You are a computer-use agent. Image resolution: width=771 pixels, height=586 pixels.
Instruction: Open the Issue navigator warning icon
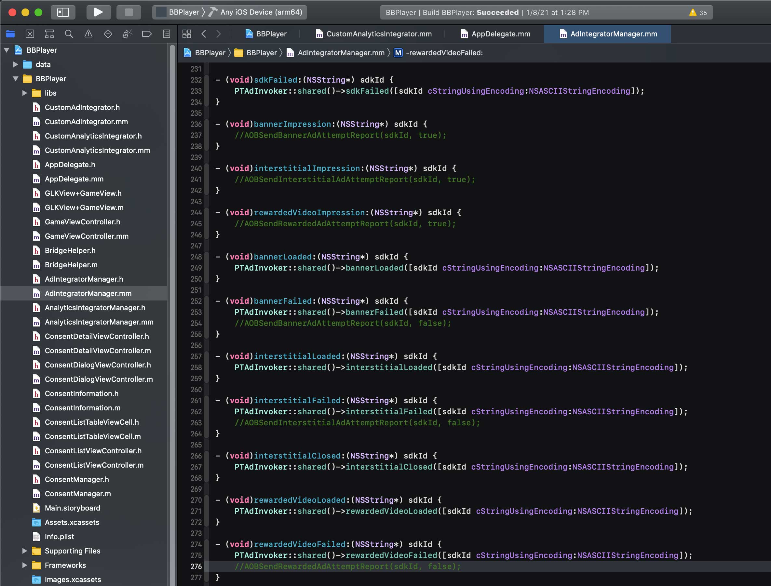coord(88,34)
